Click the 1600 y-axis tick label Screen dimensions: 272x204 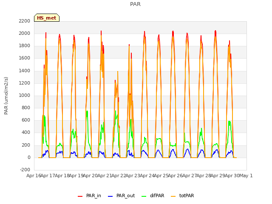(25, 58)
